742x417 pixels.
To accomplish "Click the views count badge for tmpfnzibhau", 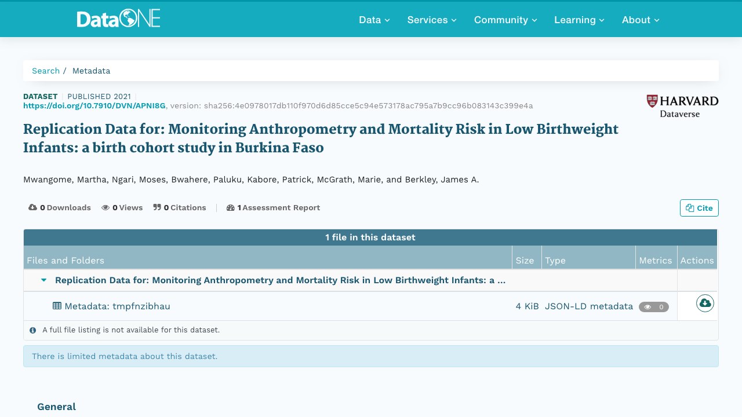I will pos(654,307).
